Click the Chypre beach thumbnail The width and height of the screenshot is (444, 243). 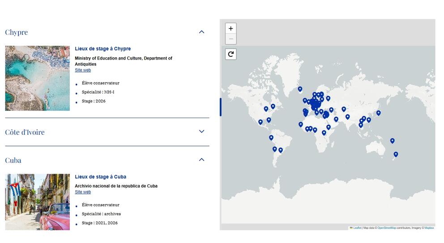click(x=38, y=78)
